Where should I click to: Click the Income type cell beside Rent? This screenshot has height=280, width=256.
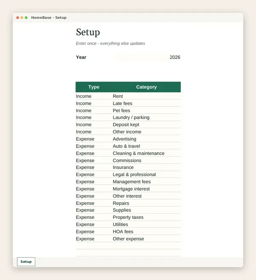(94, 96)
